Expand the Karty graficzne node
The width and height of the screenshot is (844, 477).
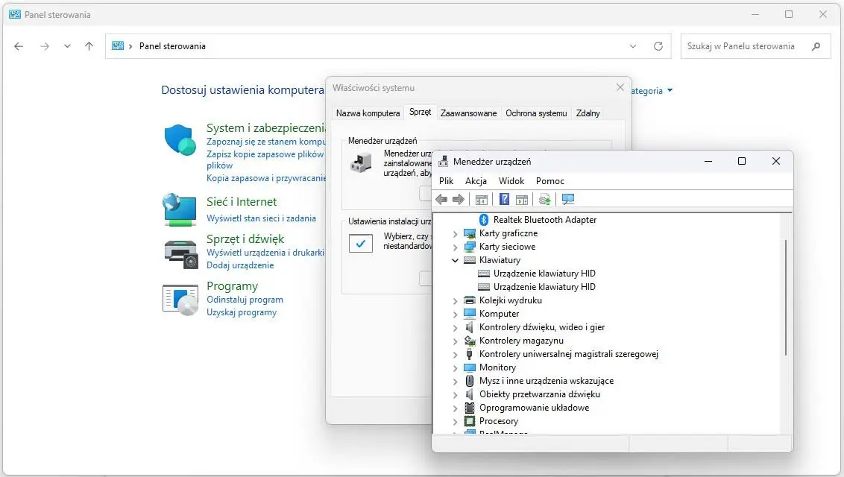pyautogui.click(x=456, y=233)
